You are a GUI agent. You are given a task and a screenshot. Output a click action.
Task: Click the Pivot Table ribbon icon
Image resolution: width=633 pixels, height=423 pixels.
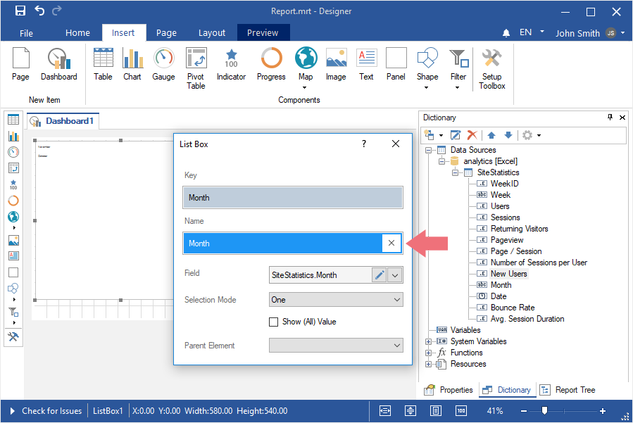coord(196,68)
